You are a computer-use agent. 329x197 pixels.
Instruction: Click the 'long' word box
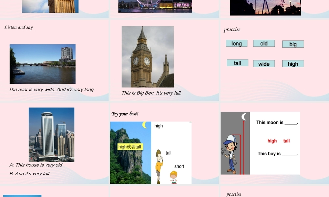[x=236, y=43]
